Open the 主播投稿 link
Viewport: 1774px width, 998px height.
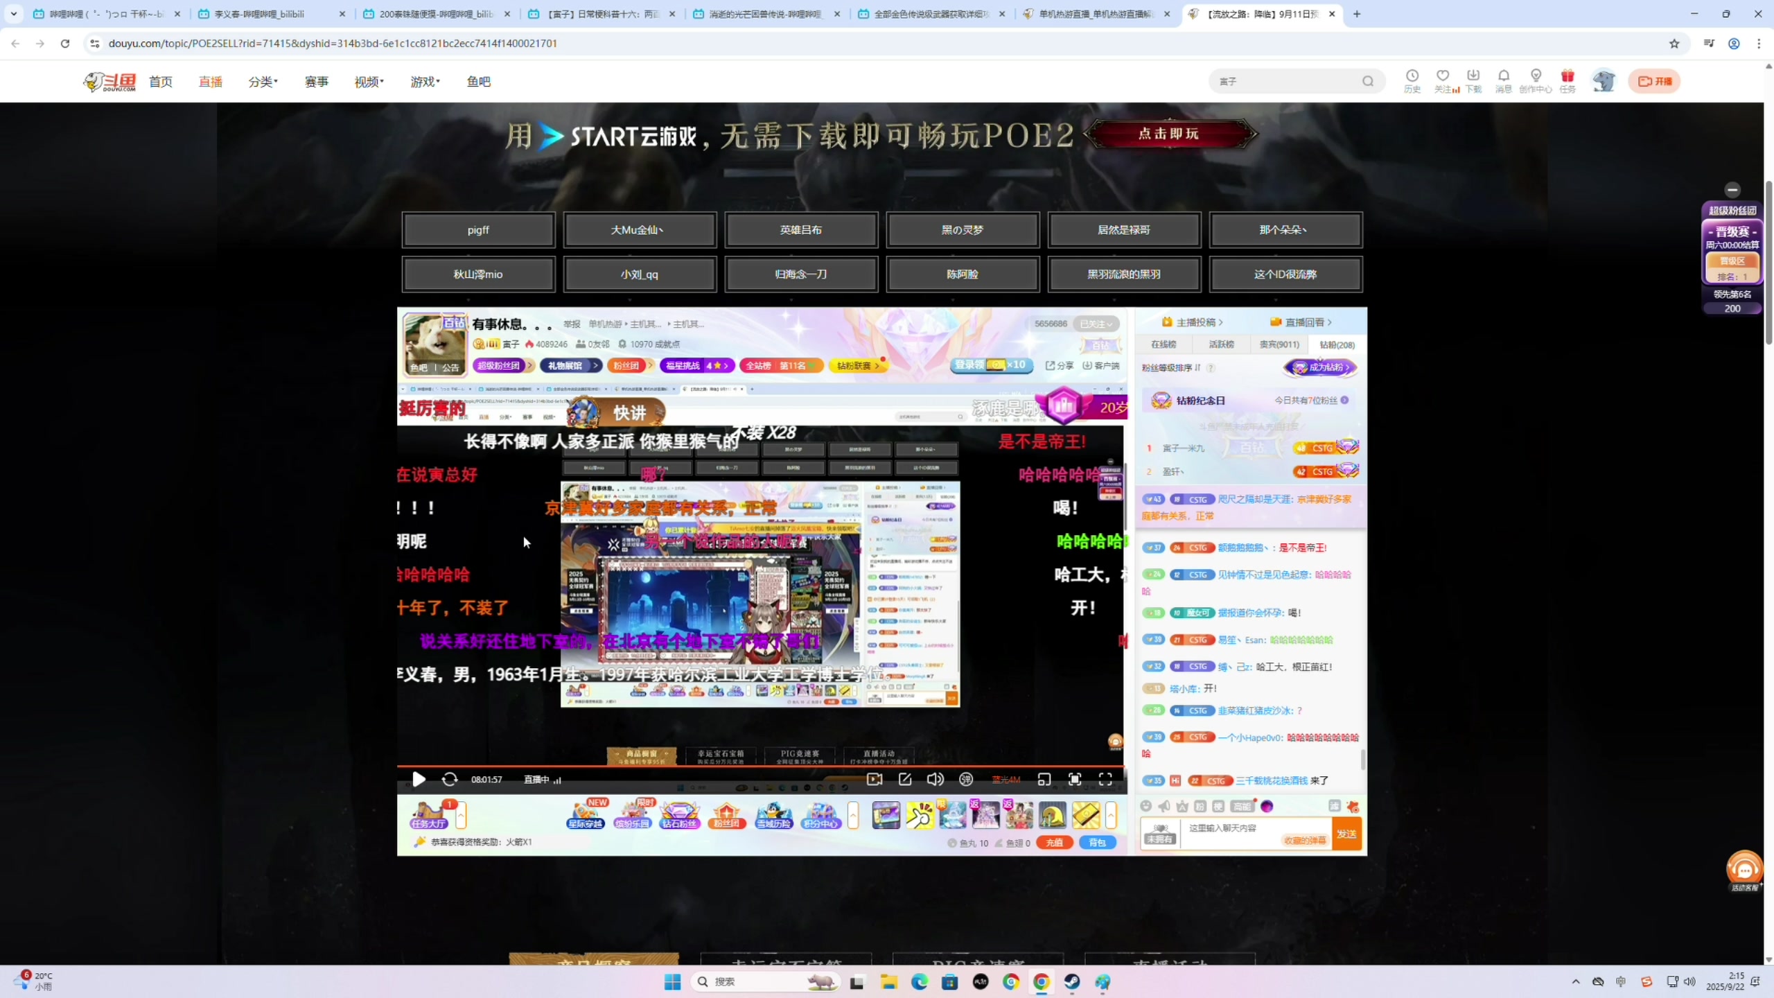pos(1192,322)
